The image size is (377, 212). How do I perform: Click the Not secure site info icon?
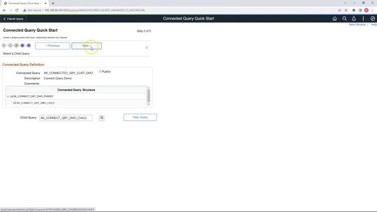click(x=25, y=11)
